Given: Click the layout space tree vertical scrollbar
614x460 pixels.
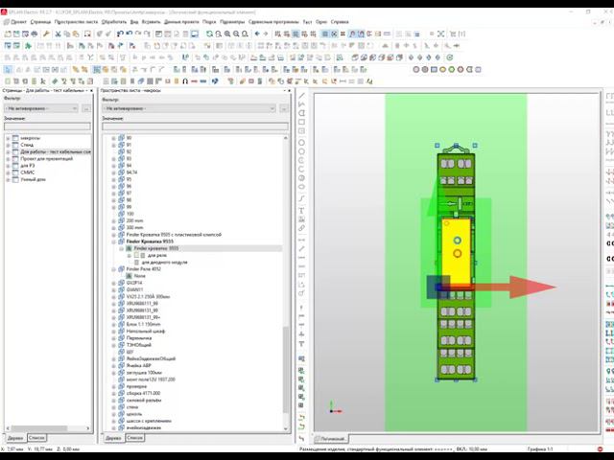Looking at the screenshot, I should click(x=286, y=369).
